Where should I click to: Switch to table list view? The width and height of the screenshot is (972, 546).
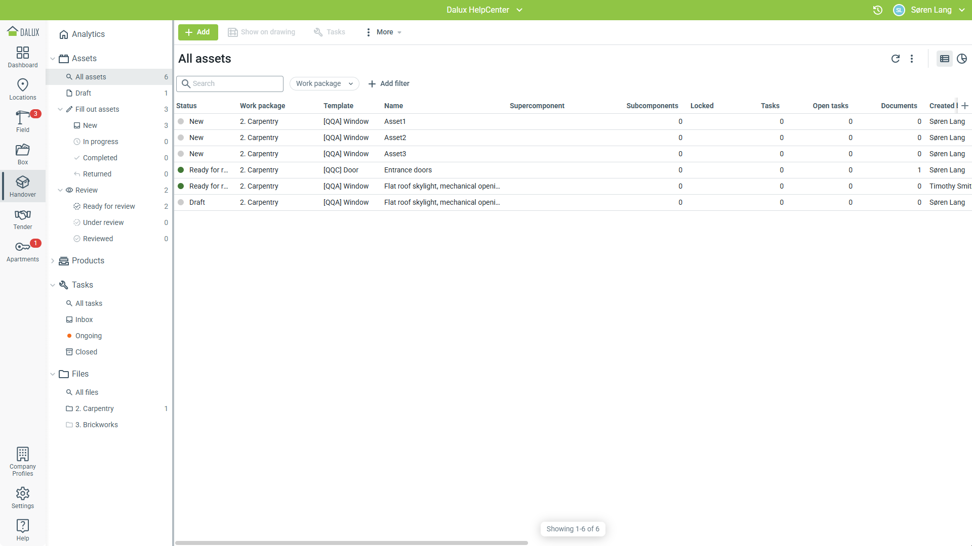[x=944, y=59]
